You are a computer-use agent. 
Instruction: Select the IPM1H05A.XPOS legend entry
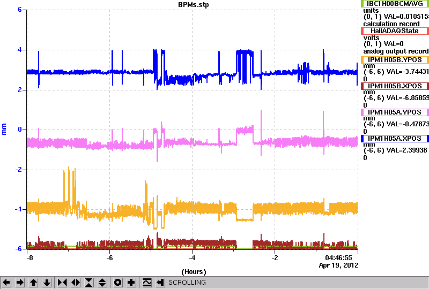395,139
